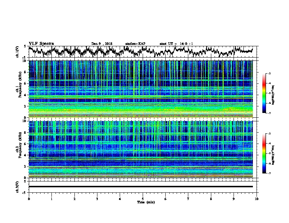Click inside the ch.2 spectrogram panel

pyautogui.click(x=140, y=149)
